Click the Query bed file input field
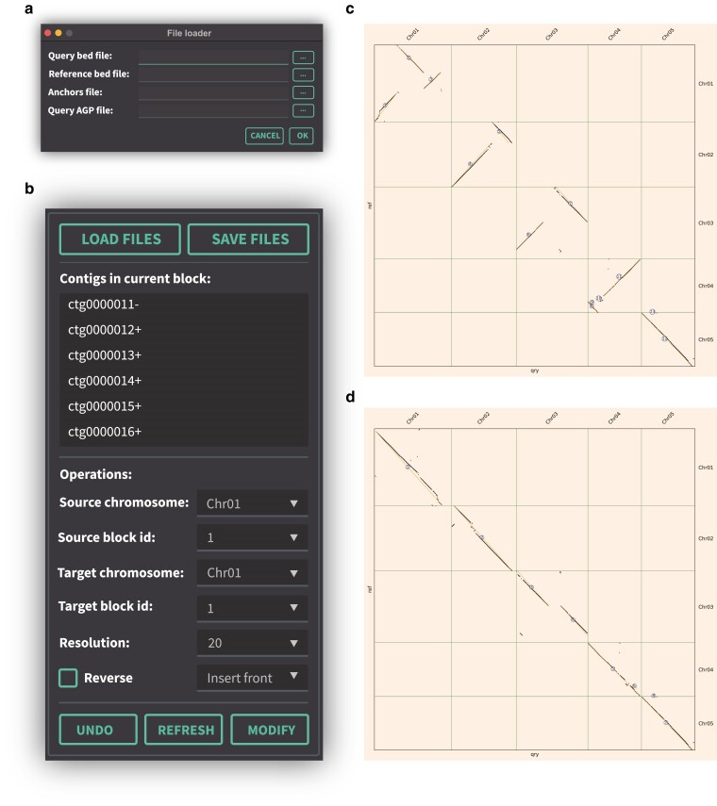Viewport: 717px width, 806px height. click(213, 57)
